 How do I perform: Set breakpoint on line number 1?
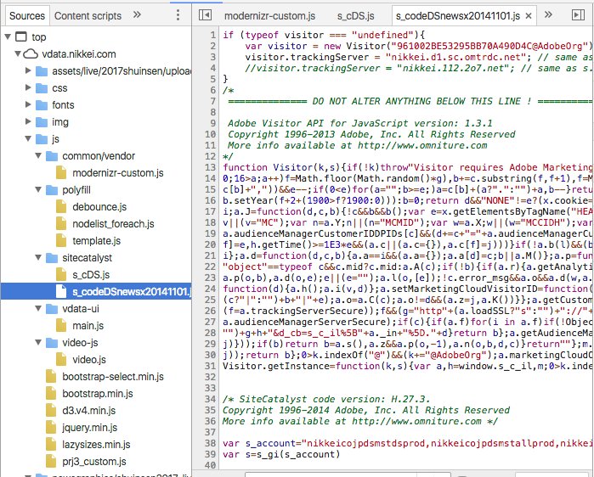point(213,35)
